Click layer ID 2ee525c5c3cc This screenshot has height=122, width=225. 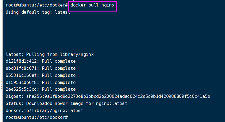21,89
